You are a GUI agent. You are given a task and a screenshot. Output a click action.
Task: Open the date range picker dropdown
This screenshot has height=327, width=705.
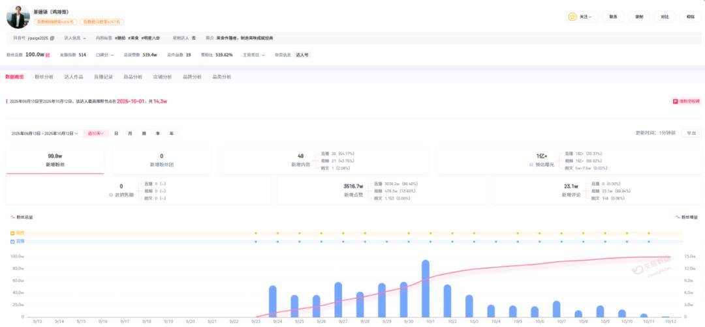tap(44, 134)
